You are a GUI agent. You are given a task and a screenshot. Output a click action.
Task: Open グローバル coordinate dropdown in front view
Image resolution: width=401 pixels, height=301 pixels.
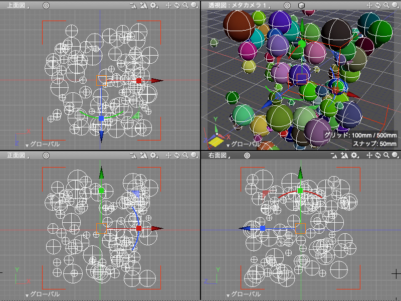43,294
